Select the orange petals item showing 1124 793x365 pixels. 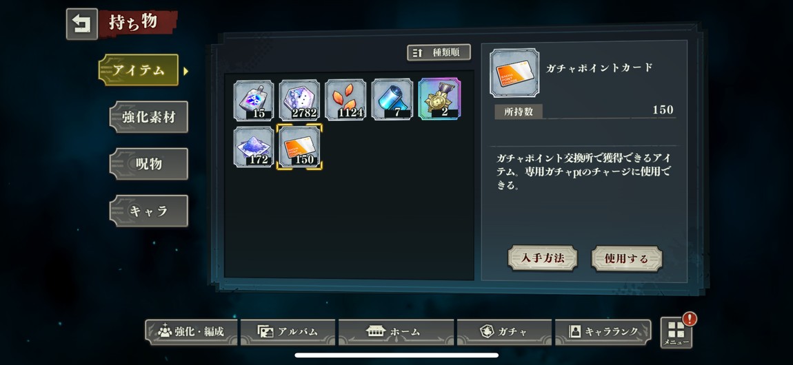click(346, 100)
